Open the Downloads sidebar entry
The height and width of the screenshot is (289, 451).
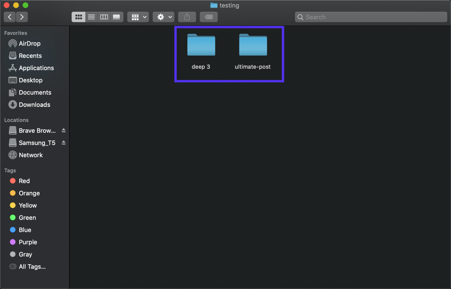point(34,104)
